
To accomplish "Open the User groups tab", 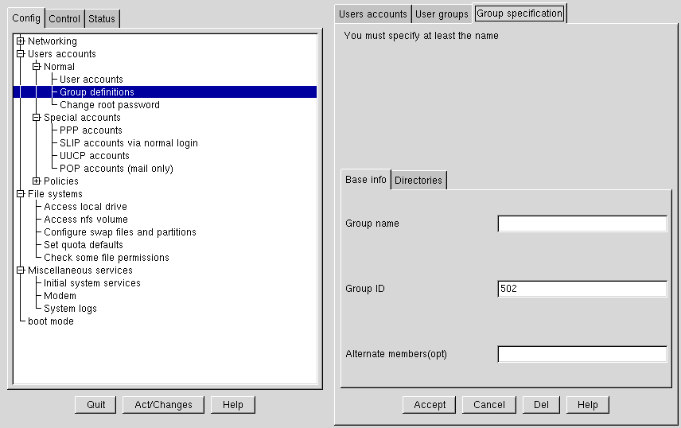I will 442,14.
